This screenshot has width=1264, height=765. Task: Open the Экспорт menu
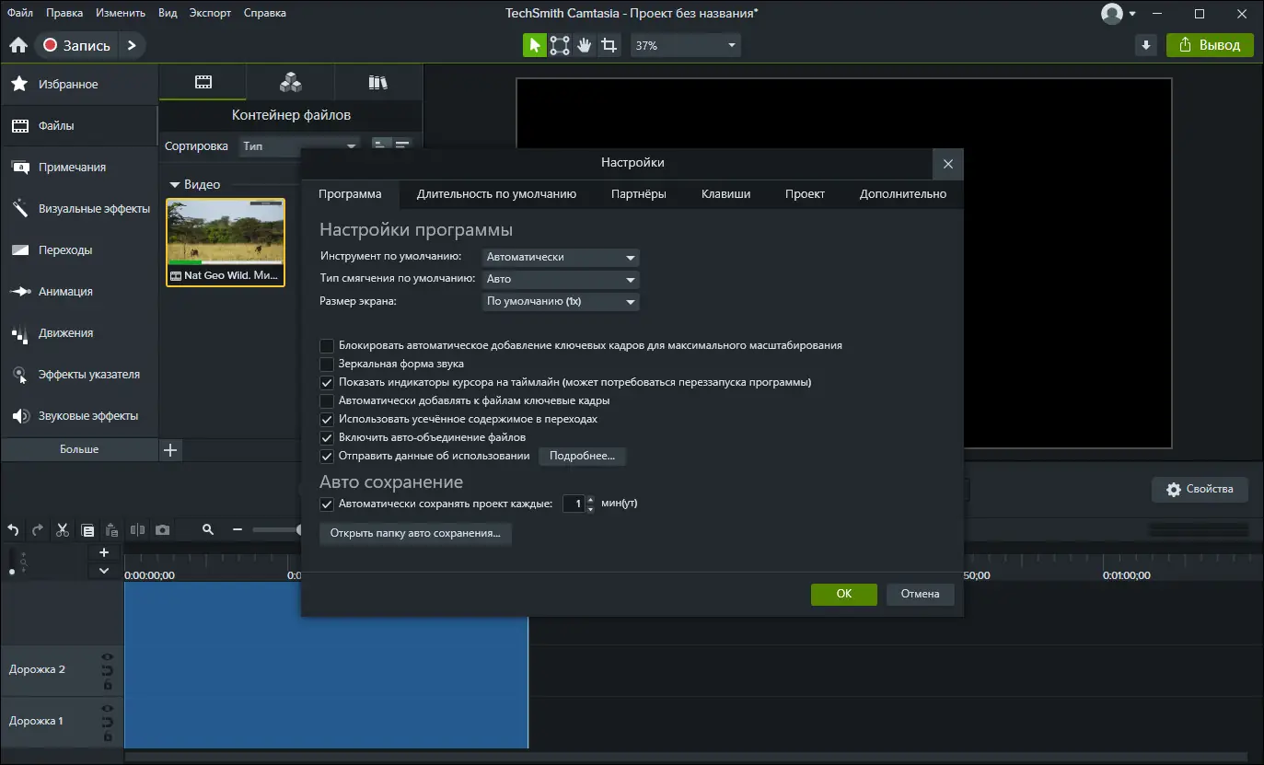click(210, 13)
